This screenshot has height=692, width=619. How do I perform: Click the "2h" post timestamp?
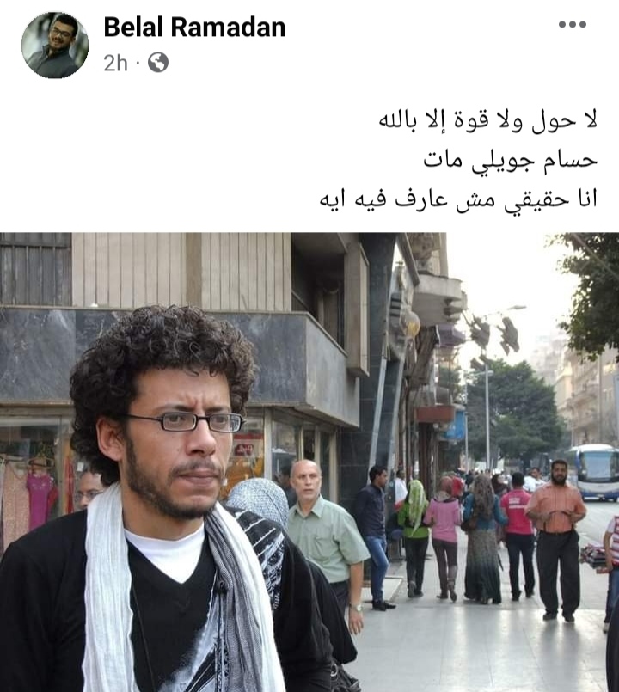[115, 63]
